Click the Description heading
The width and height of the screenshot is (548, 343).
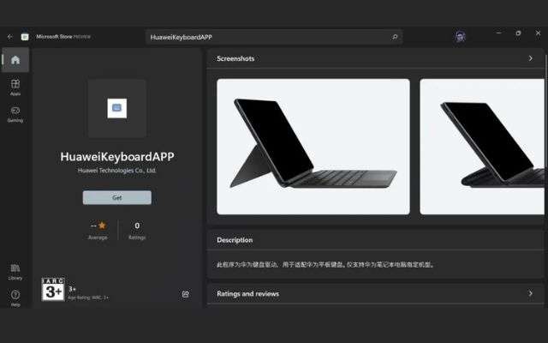tap(235, 240)
